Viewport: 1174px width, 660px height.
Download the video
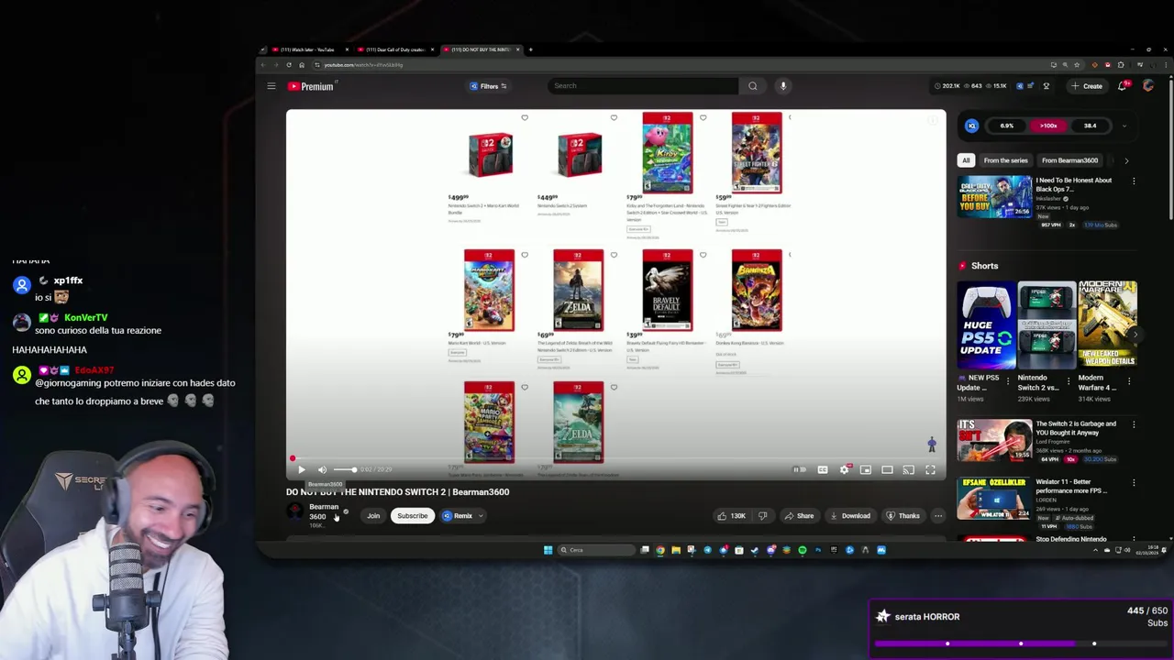(x=850, y=516)
